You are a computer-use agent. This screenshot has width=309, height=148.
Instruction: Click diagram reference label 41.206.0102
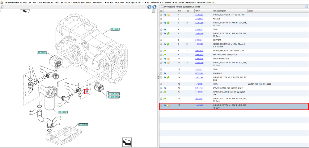pos(114,97)
